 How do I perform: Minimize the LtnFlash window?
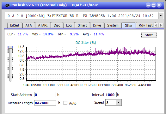148,5
